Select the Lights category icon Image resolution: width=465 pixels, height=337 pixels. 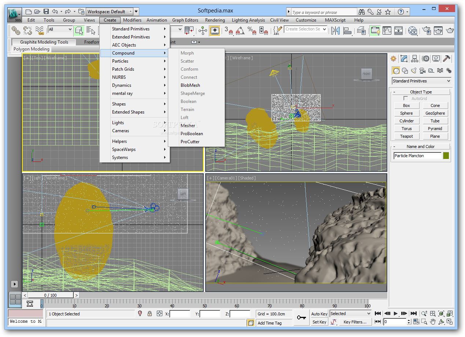tap(413, 71)
